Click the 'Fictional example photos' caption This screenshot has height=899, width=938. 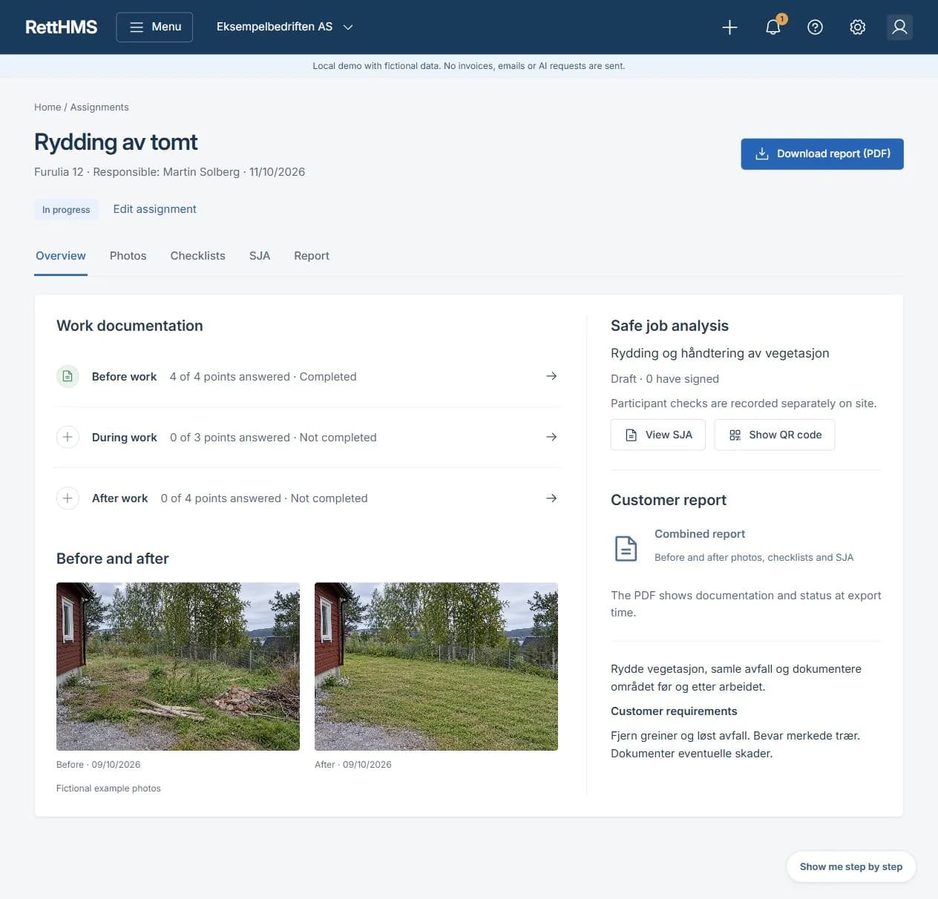108,788
